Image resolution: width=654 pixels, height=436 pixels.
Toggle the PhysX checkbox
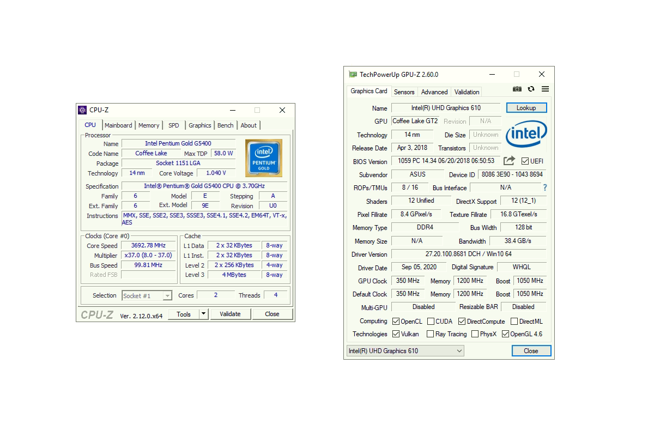click(x=475, y=334)
